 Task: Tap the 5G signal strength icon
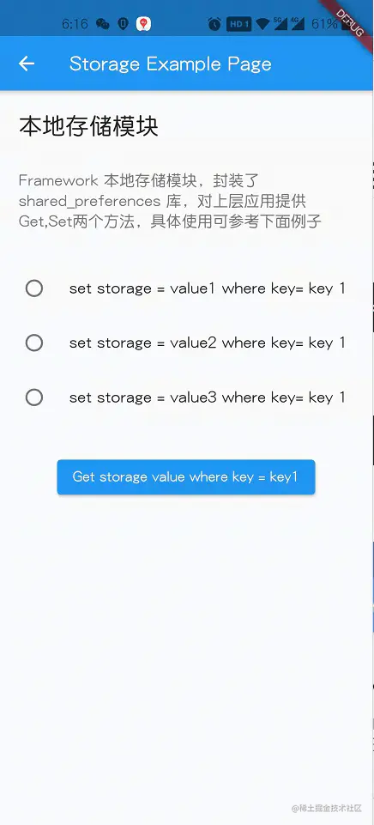(x=280, y=24)
